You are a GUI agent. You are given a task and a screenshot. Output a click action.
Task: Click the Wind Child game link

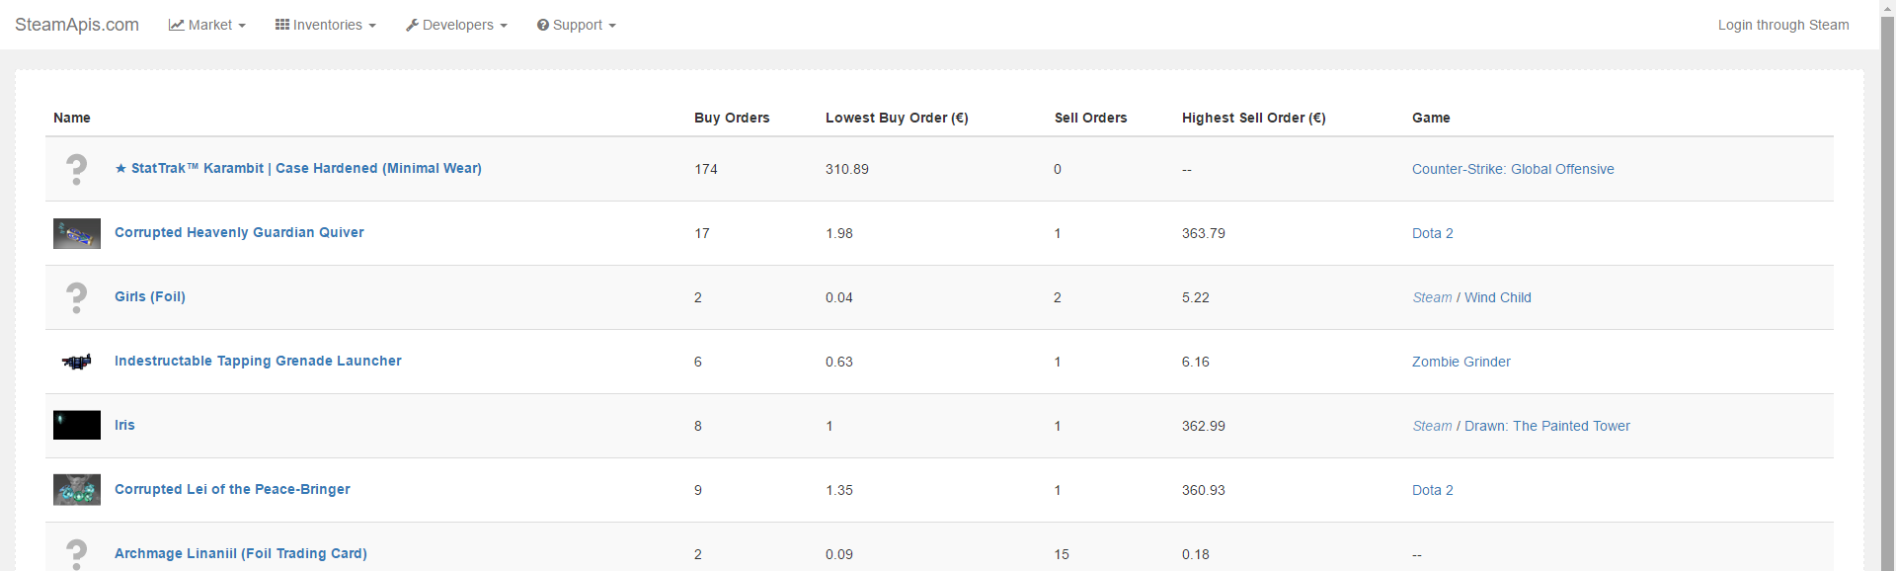pyautogui.click(x=1497, y=297)
